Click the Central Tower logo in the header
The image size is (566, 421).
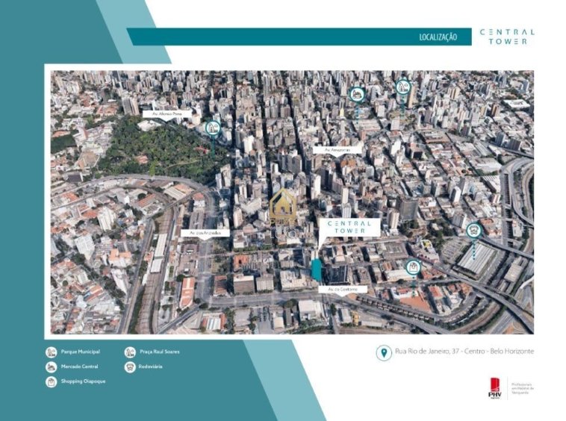click(x=507, y=37)
